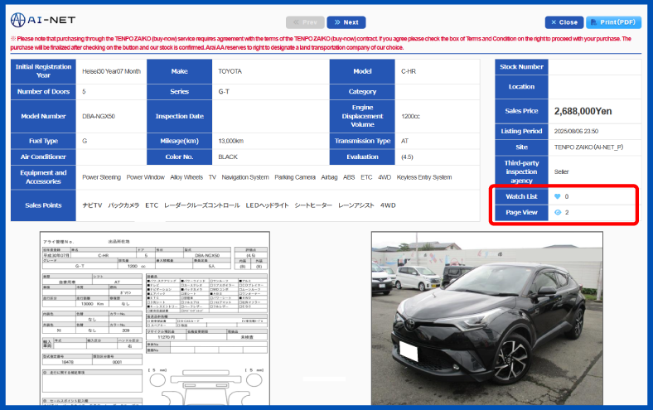Click the listing period 2025/08/06 23:50
The image size is (653, 410).
pos(576,131)
